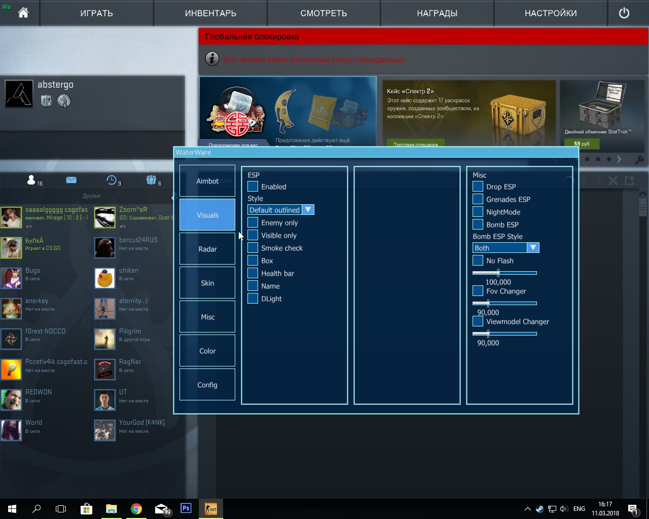Launch Microsoft Store from taskbar

[x=86, y=508]
